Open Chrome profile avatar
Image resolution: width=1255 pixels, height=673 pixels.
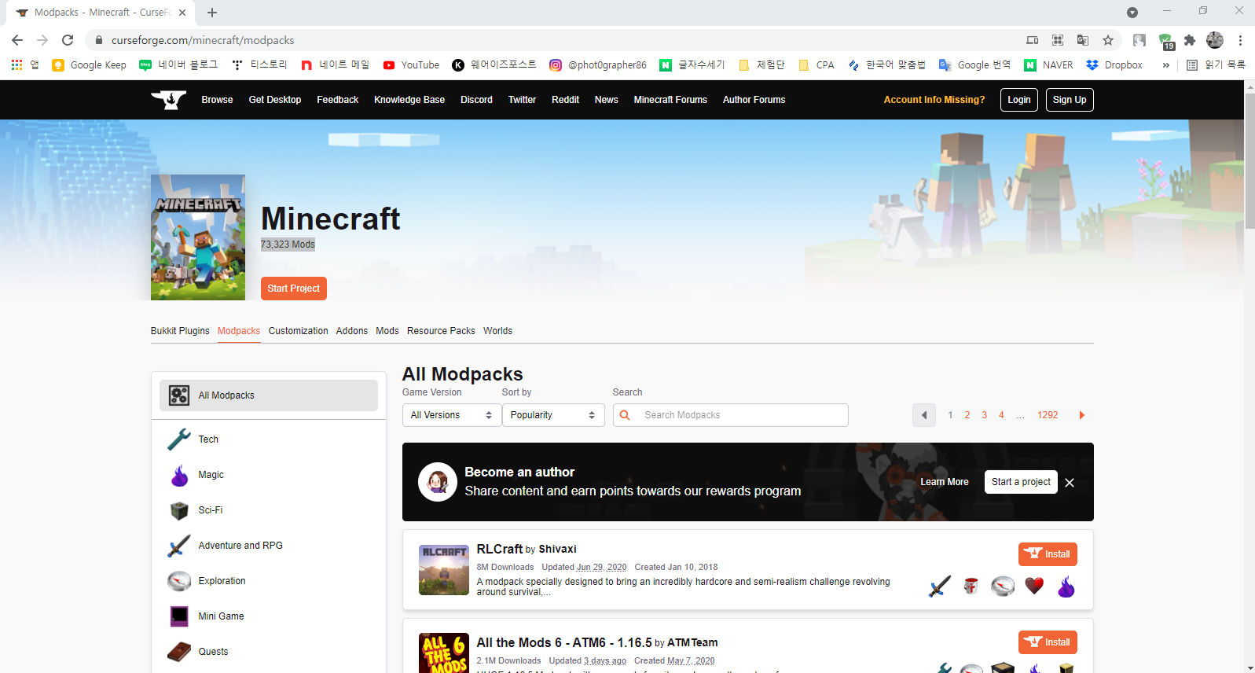[1215, 40]
